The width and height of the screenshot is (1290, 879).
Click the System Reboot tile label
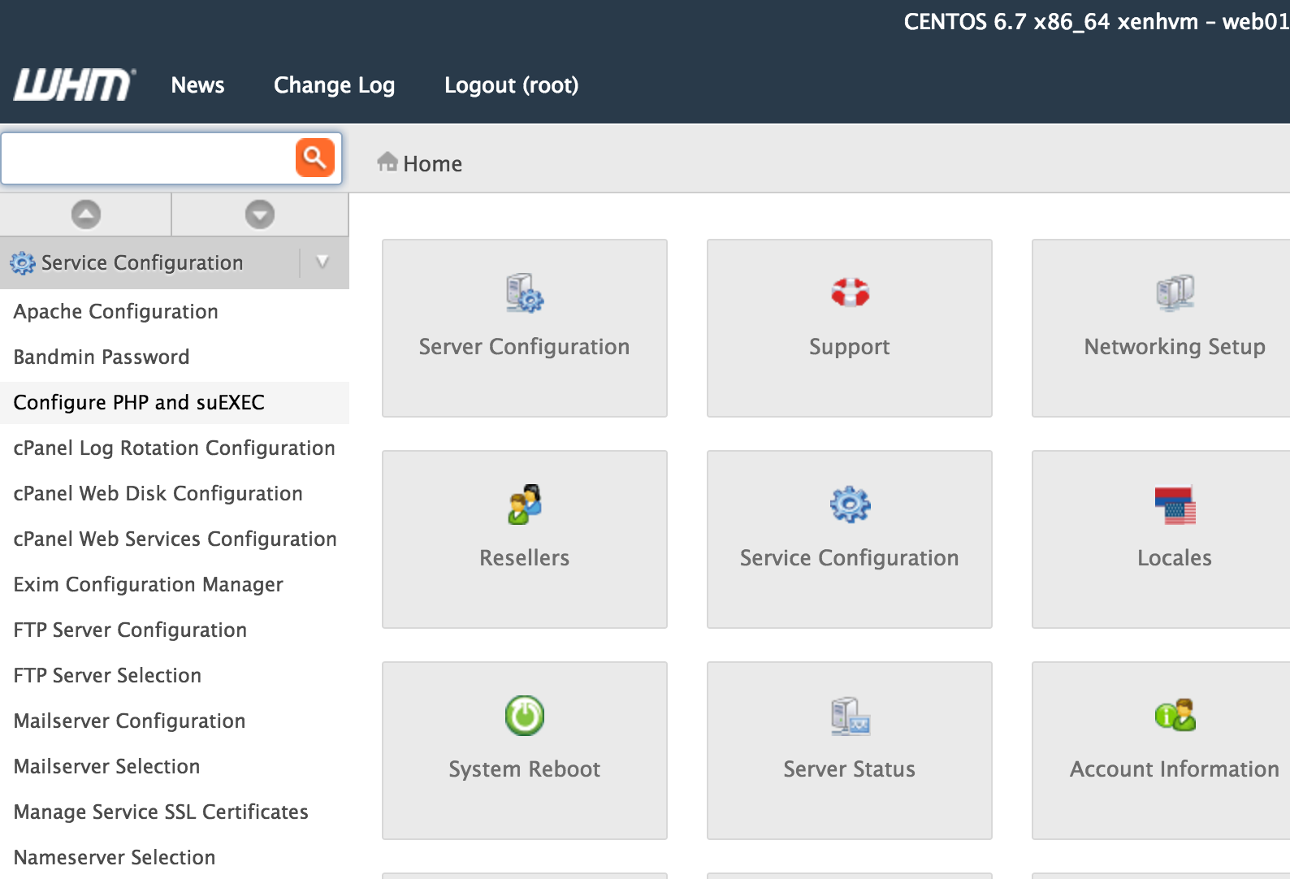pos(524,769)
